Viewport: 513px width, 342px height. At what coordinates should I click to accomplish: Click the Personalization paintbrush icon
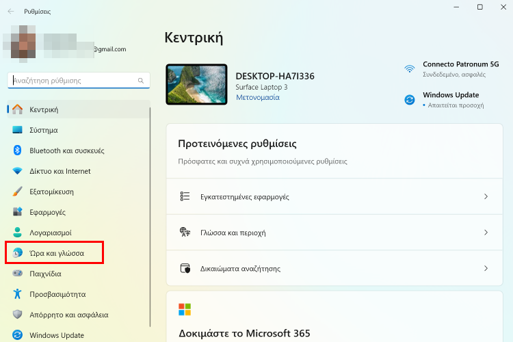click(x=17, y=192)
